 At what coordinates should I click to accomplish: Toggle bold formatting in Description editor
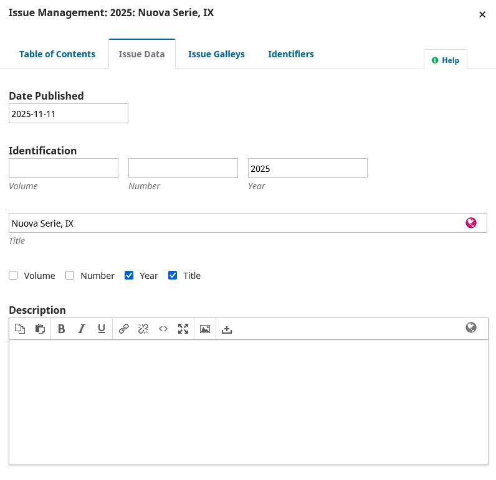[x=61, y=329]
